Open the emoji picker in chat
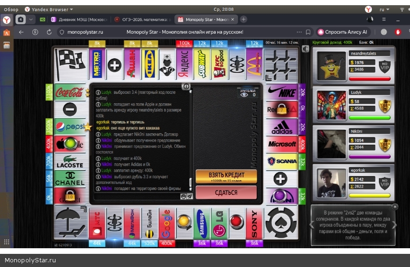 (183, 197)
